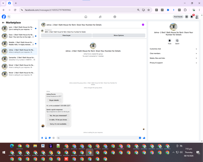Viewport: 203px width, 162px height.
Task: Open the Friends icon in top navigation
Action: click(x=100, y=17)
